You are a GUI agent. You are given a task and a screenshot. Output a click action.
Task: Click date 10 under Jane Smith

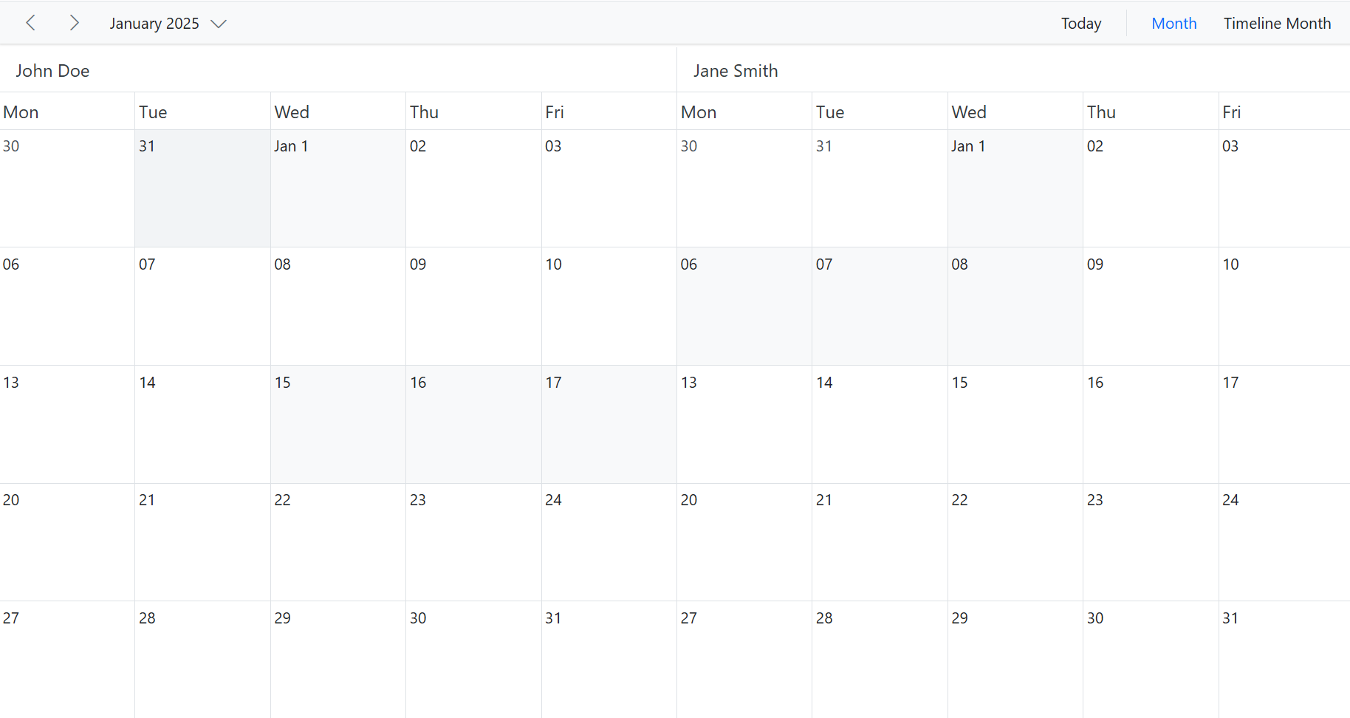[1230, 264]
